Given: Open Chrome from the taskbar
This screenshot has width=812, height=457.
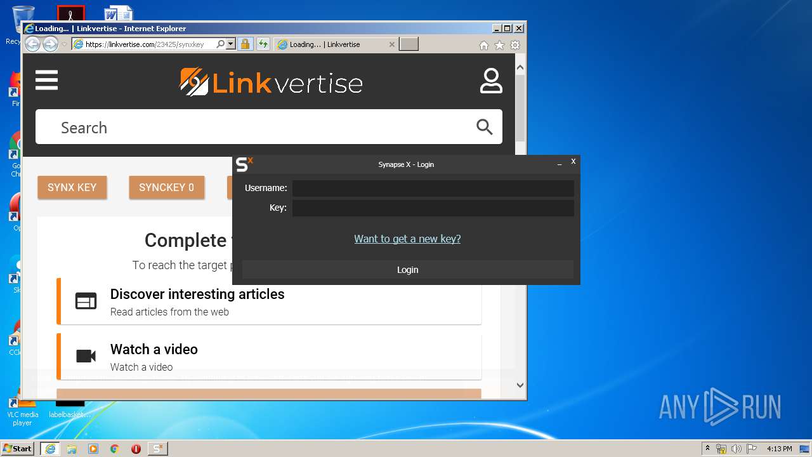Looking at the screenshot, I should (x=115, y=449).
